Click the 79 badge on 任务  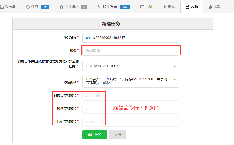click(x=45, y=7)
